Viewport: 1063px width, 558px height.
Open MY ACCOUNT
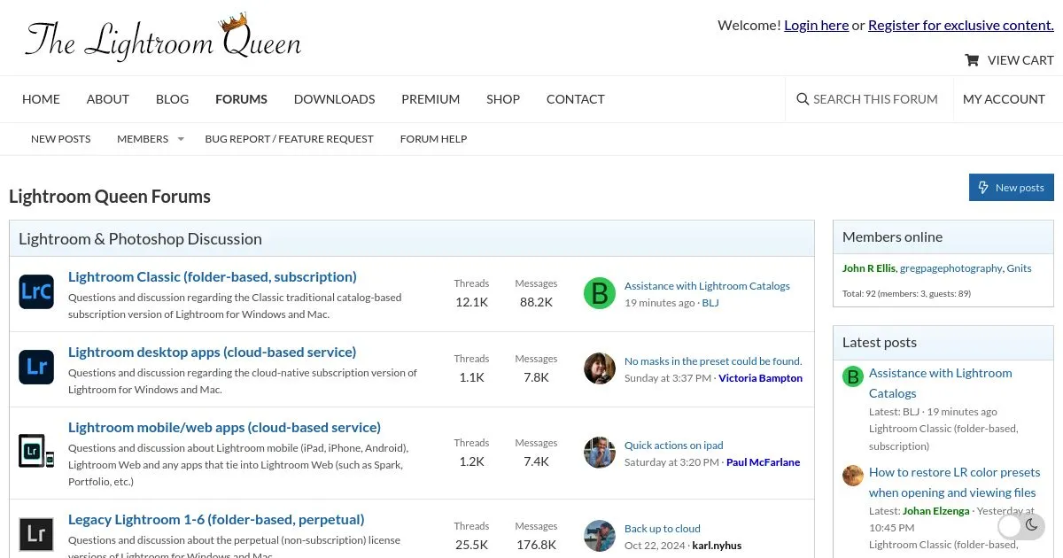tap(1004, 99)
